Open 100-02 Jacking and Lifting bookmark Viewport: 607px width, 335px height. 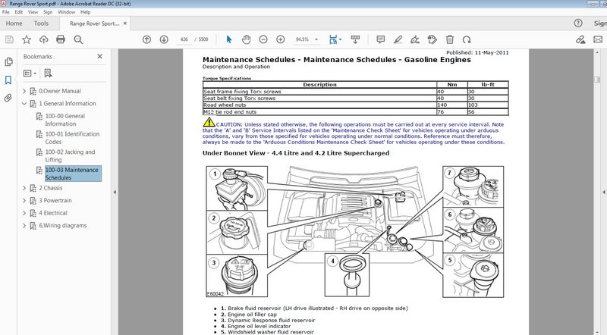click(70, 156)
